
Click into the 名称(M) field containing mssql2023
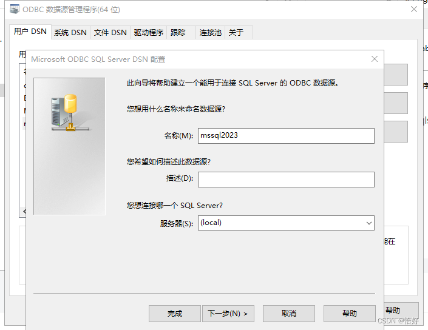(286, 136)
